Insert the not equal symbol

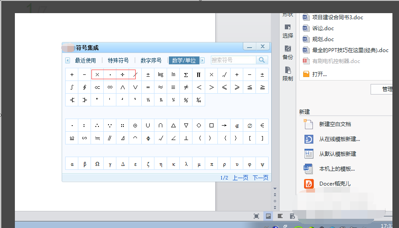tap(186, 87)
